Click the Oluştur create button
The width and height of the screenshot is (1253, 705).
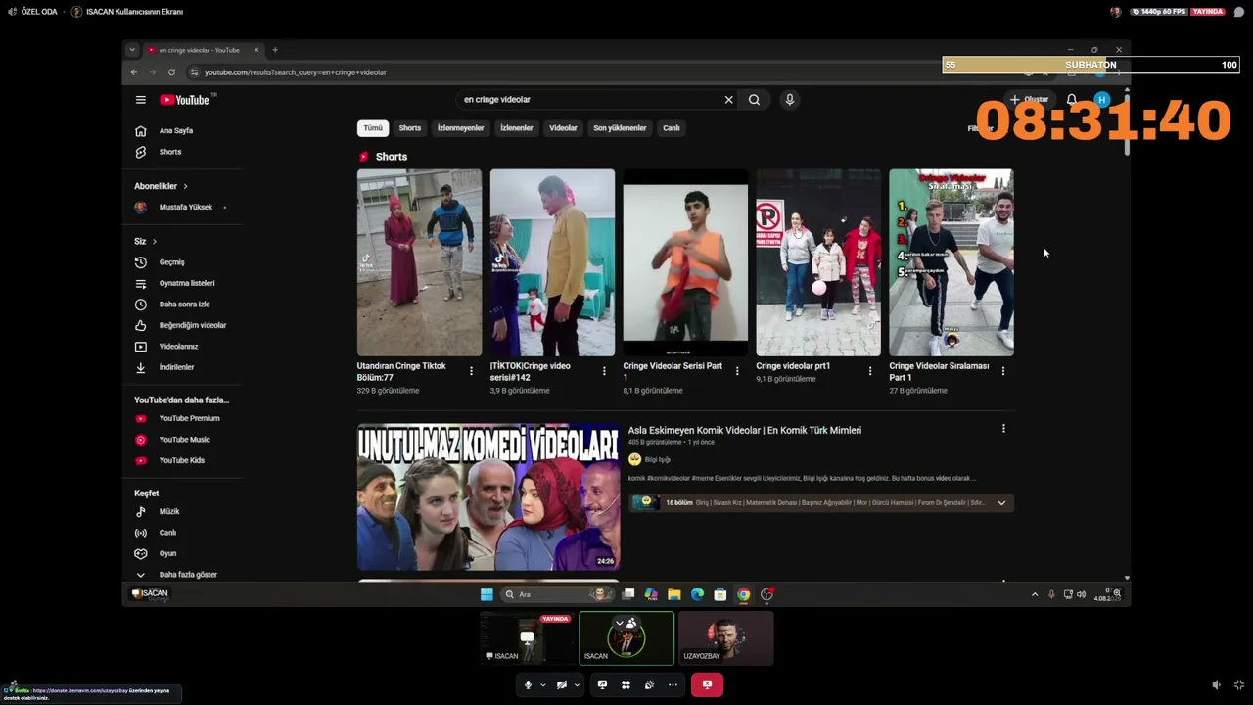(x=1030, y=100)
